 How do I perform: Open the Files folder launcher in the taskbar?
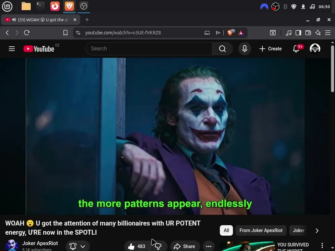pyautogui.click(x=26, y=6)
